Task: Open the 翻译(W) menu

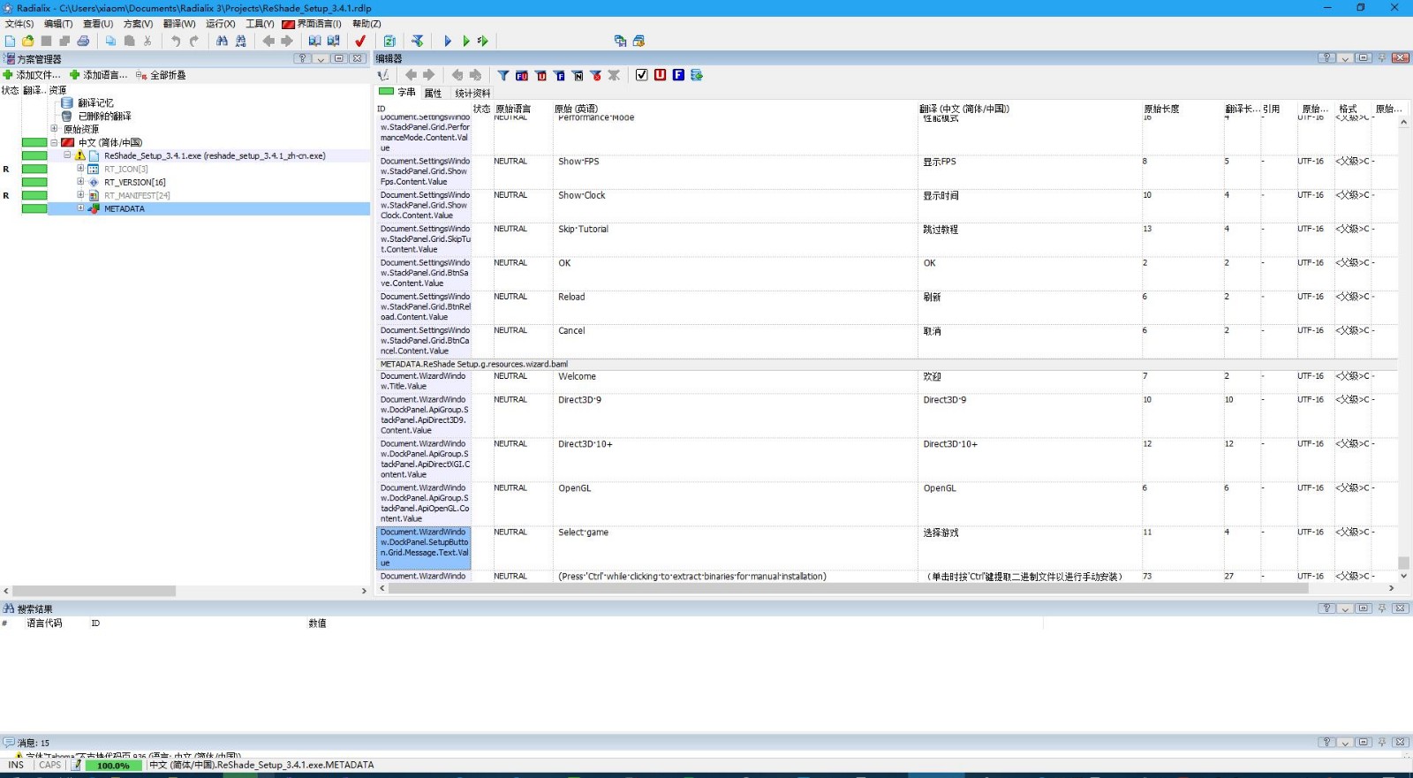Action: click(x=179, y=24)
